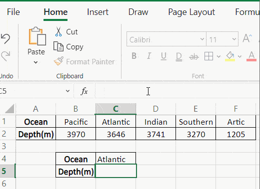Open the Paste options dropdown arrow
Screen dimensions: 260x189
[35, 62]
